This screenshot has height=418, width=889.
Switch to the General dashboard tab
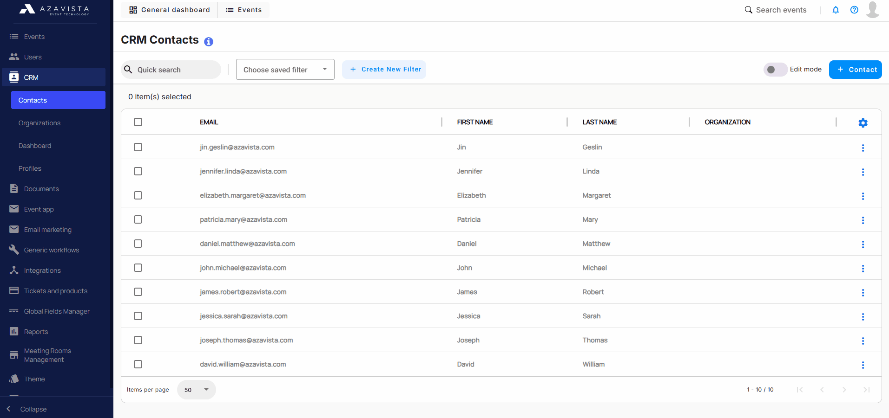point(169,10)
